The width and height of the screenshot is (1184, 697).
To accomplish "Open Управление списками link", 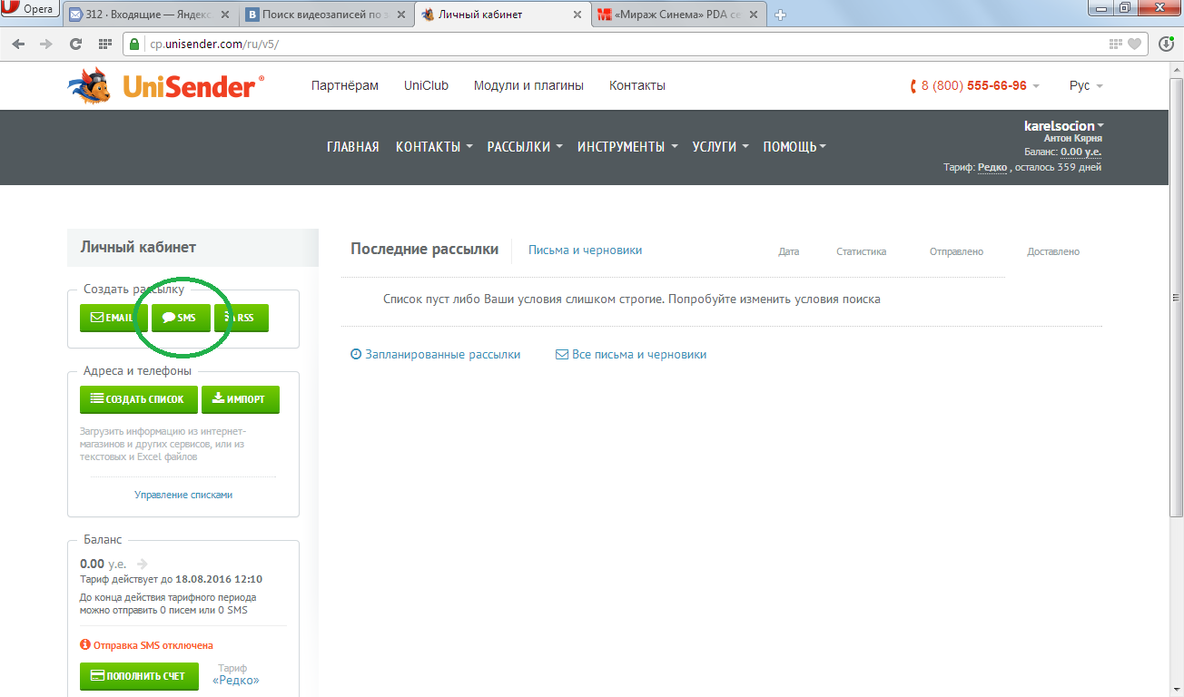I will coord(183,495).
